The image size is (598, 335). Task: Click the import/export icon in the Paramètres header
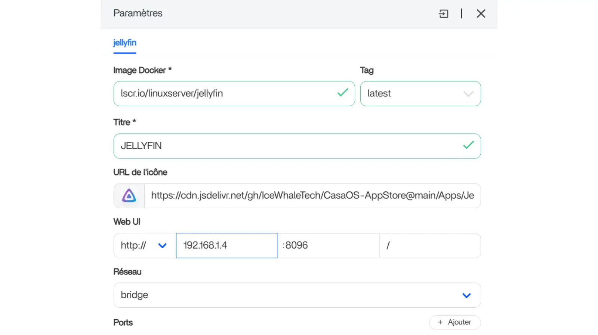pos(443,14)
